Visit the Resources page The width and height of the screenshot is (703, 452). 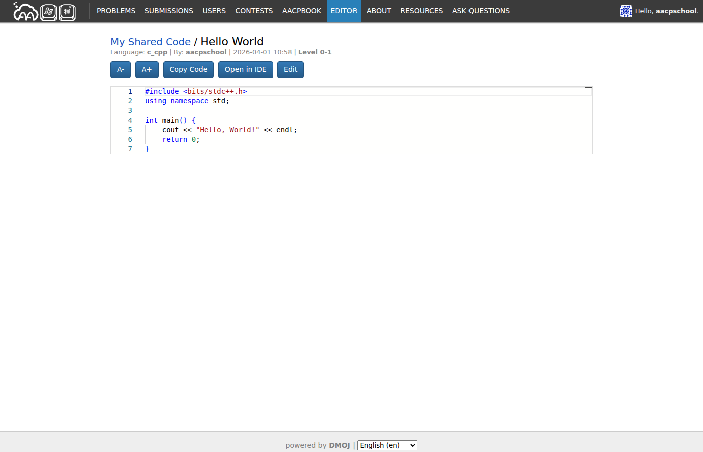click(x=421, y=11)
